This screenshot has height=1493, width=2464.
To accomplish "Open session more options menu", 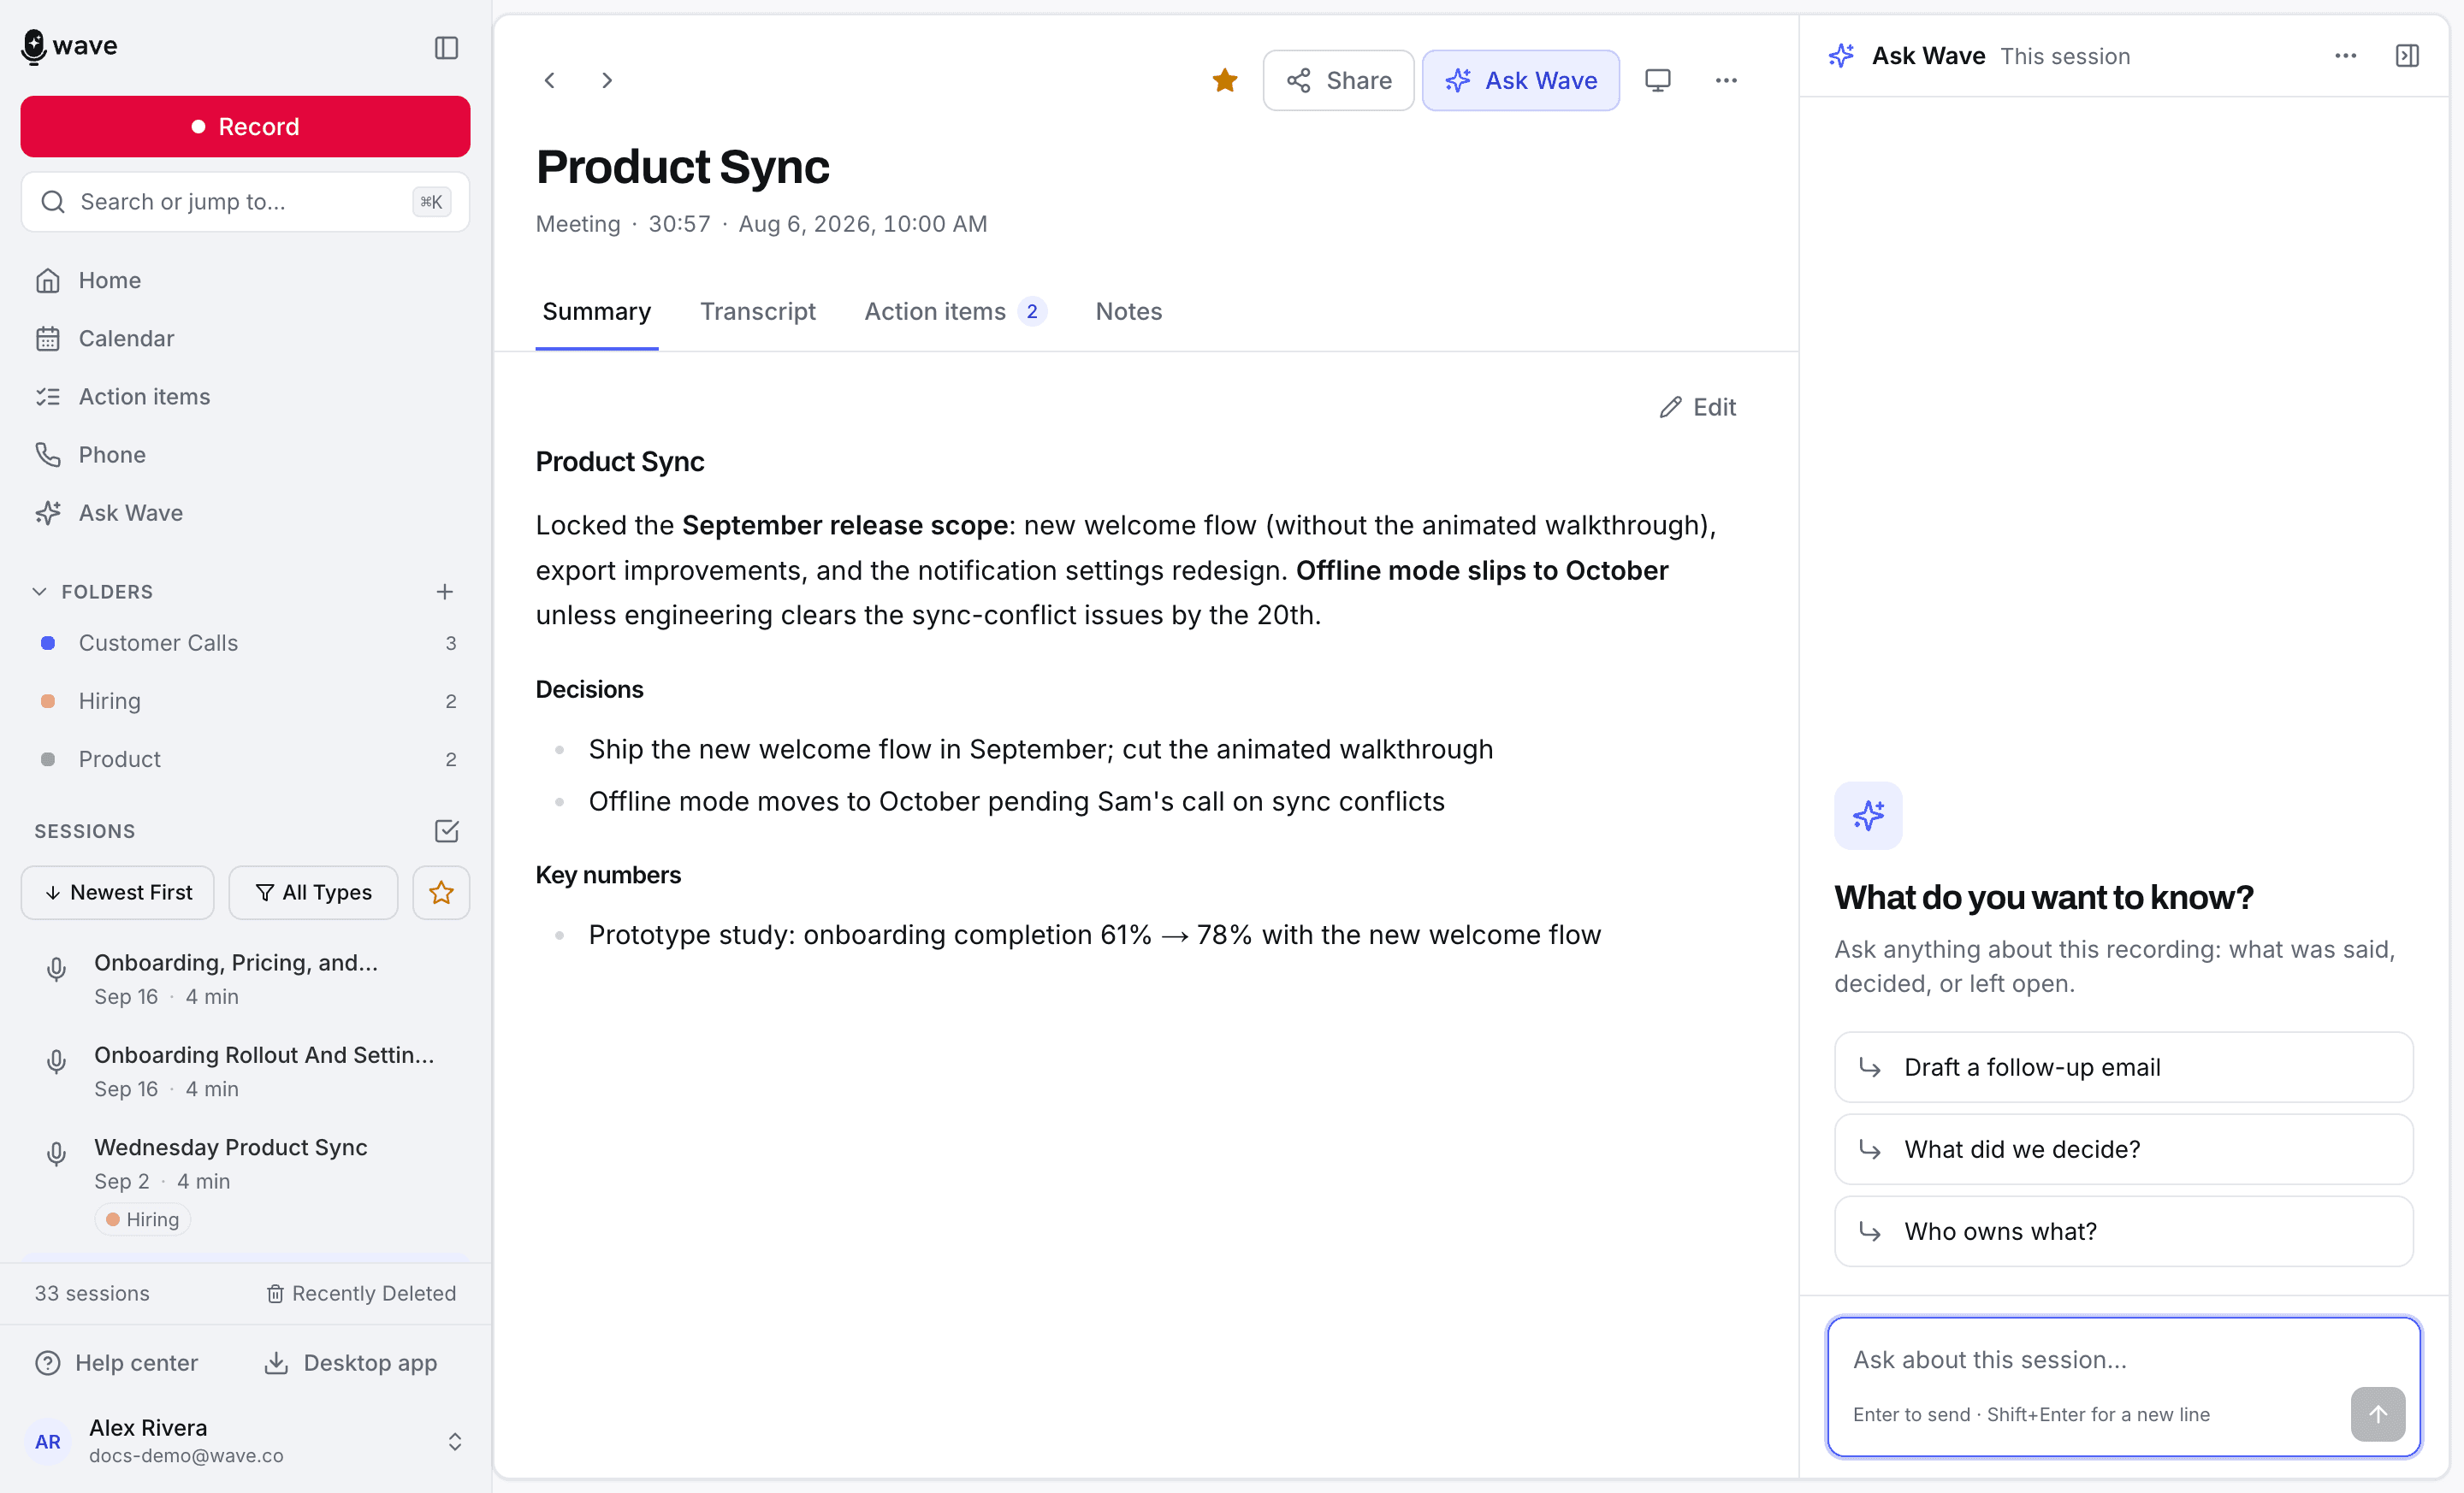I will 1726,80.
